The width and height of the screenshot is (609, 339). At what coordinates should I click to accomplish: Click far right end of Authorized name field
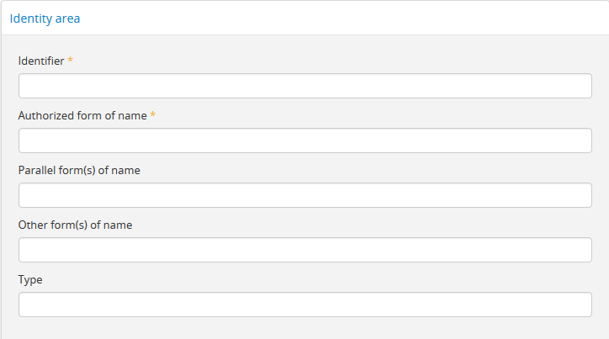pyautogui.click(x=585, y=140)
